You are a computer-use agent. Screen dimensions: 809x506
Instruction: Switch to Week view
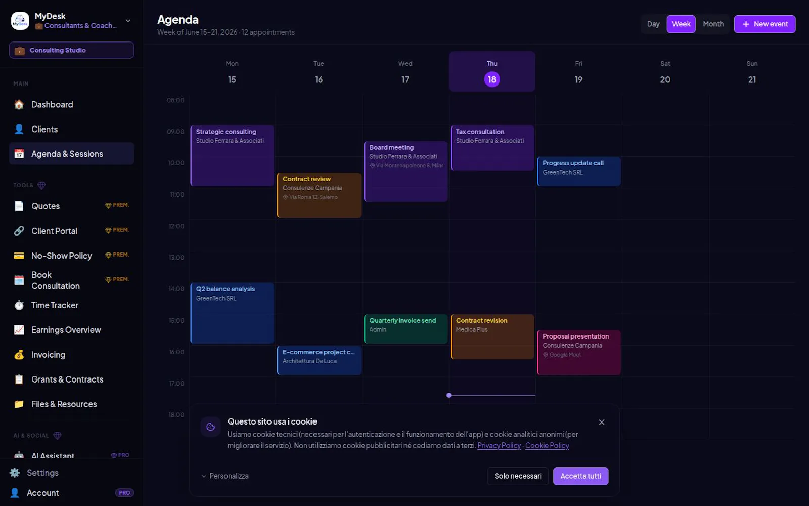point(681,24)
